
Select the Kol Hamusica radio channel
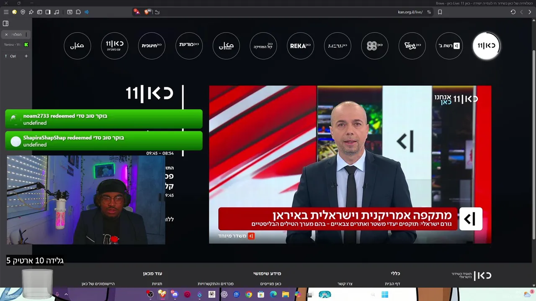263,46
